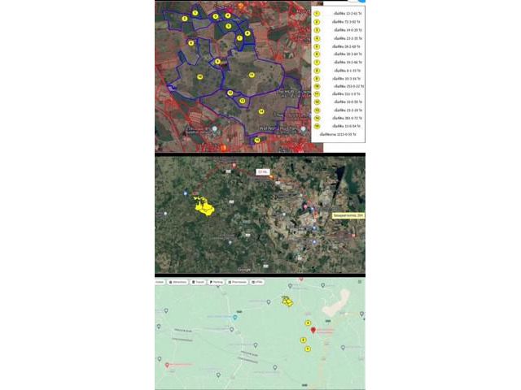
Task: Click the teal pin on the bottom map
Action: tap(235, 318)
